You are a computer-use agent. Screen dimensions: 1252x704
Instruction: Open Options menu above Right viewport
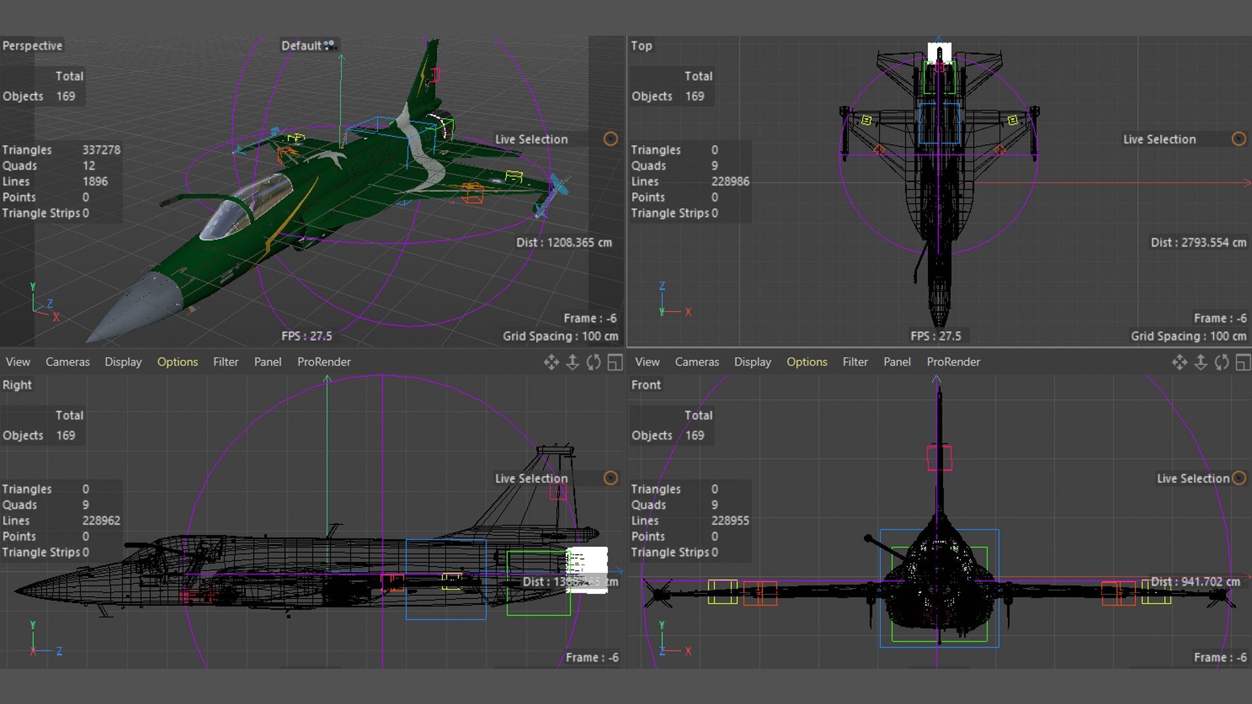177,362
